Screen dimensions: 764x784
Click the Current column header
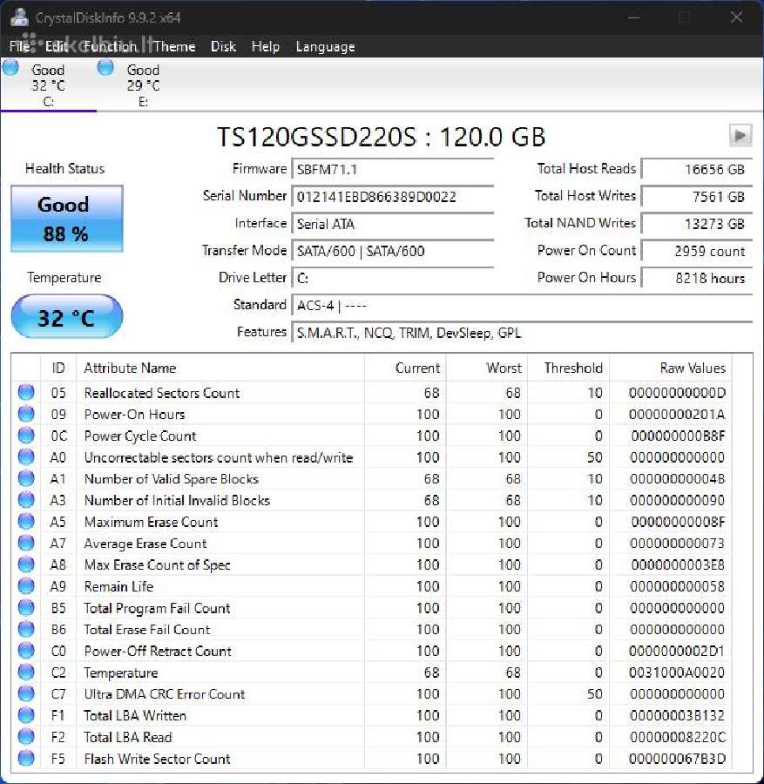405,368
